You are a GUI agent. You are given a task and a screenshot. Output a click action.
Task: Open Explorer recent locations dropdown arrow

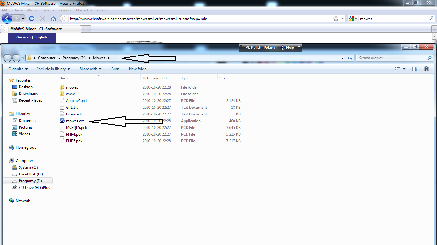(x=23, y=58)
